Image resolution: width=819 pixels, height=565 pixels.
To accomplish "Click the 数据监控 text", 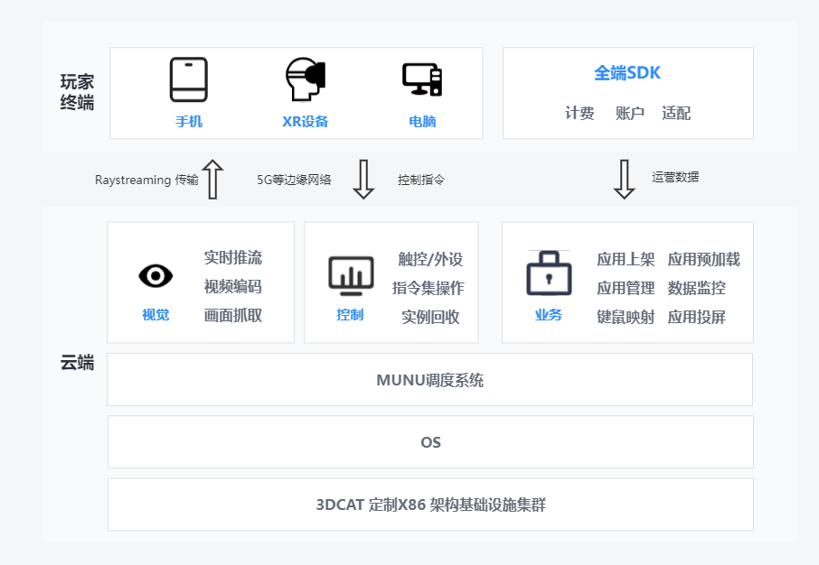I will [697, 288].
